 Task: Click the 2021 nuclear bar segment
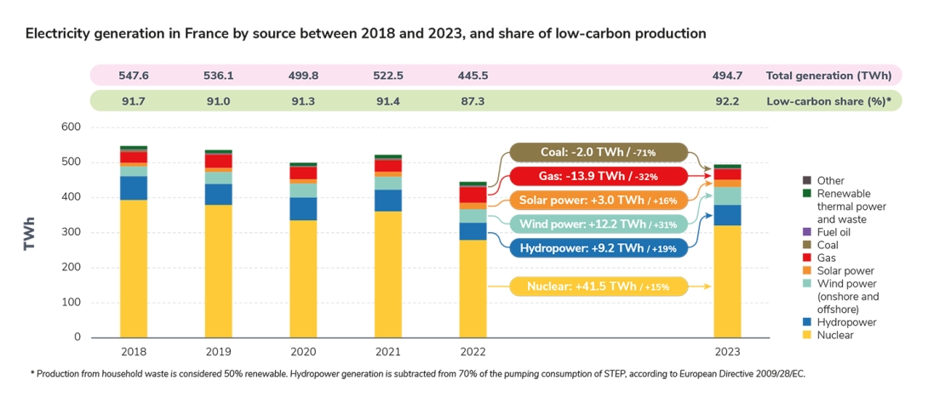coord(388,275)
